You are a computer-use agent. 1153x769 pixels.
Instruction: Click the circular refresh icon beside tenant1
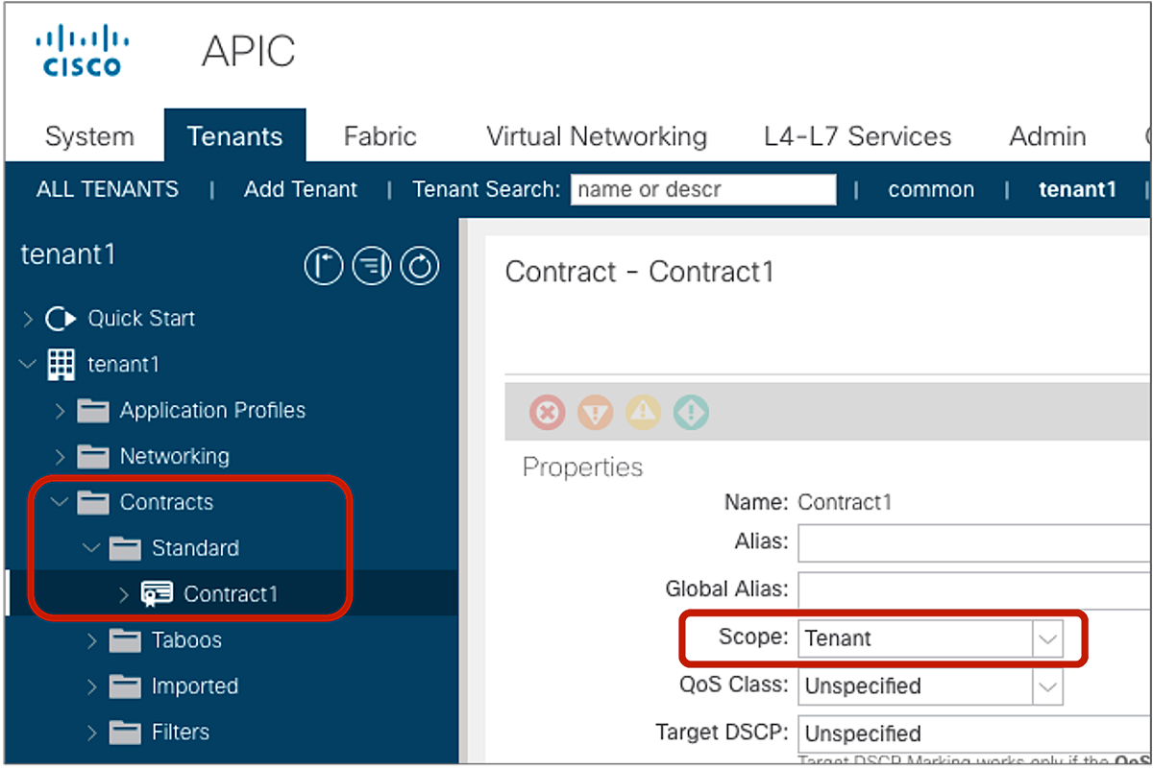point(420,266)
